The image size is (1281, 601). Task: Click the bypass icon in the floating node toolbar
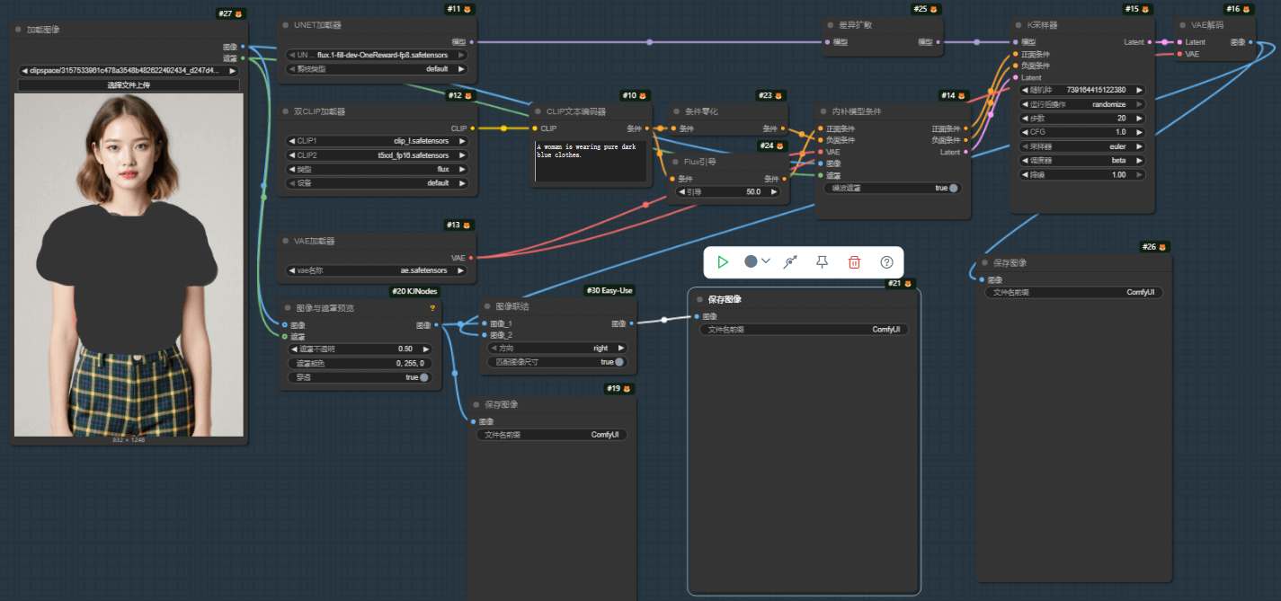[790, 262]
